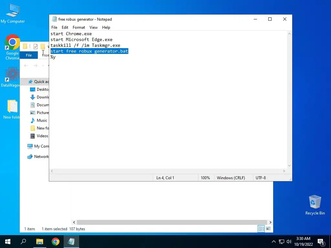The image size is (331, 248).
Task: Open Notepad Edit menu
Action: (x=65, y=27)
